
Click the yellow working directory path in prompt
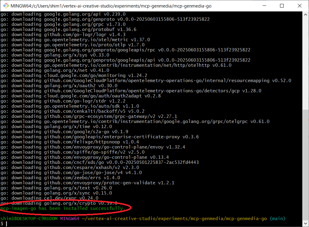pos(174,219)
